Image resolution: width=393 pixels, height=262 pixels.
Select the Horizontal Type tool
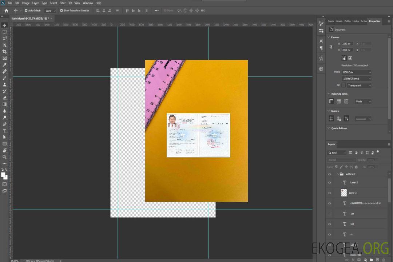tap(4, 131)
